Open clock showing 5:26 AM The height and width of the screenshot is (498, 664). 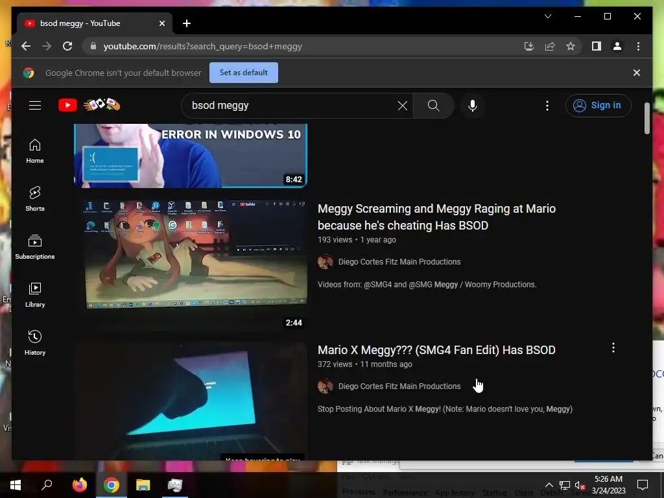608,485
